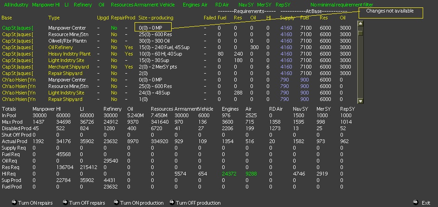Click the scrollbar up arrow
This screenshot has width=438, height=207.
(x=361, y=24)
